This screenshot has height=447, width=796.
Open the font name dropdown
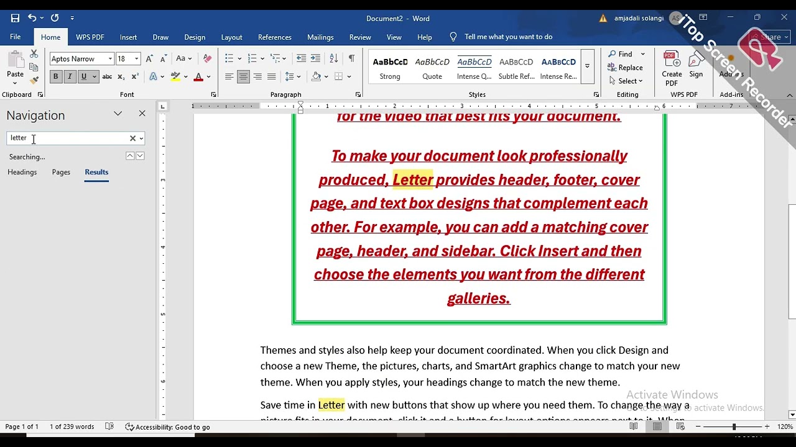pos(110,59)
